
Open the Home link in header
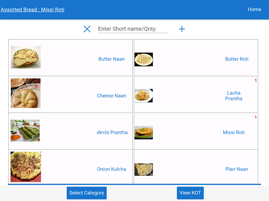[254, 9]
